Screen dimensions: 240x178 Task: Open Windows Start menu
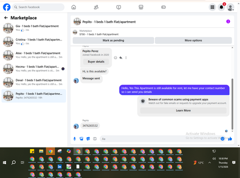coord(4,163)
